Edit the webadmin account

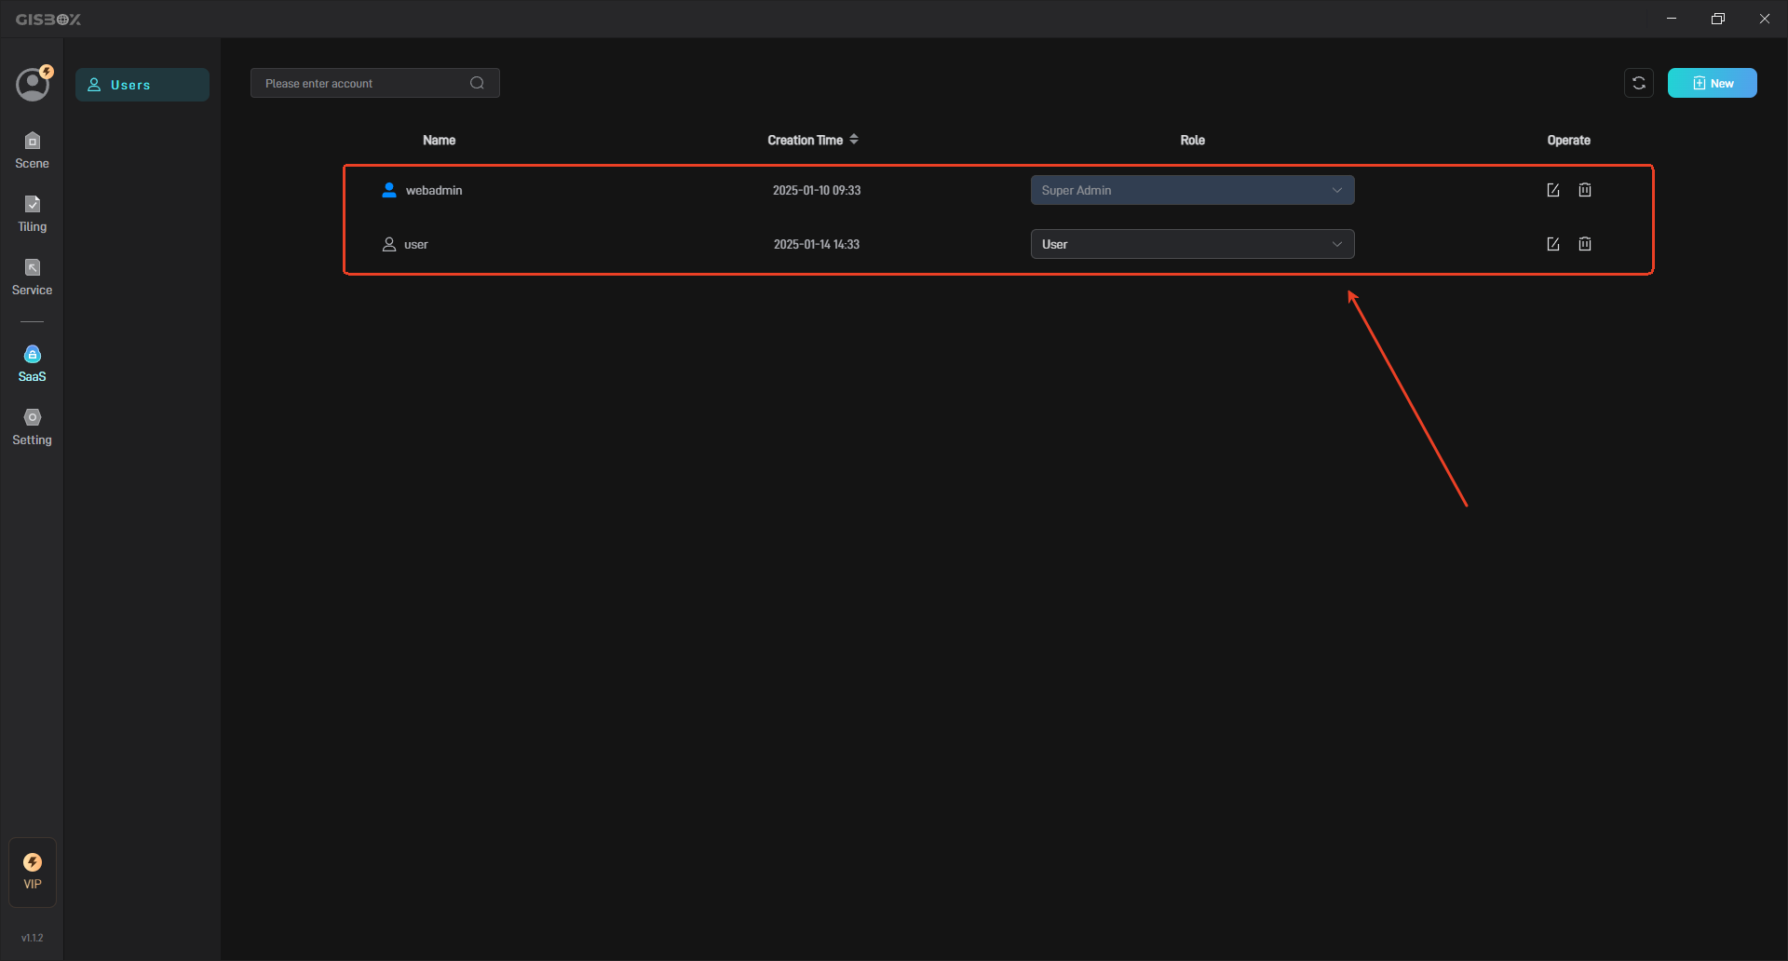coord(1553,190)
